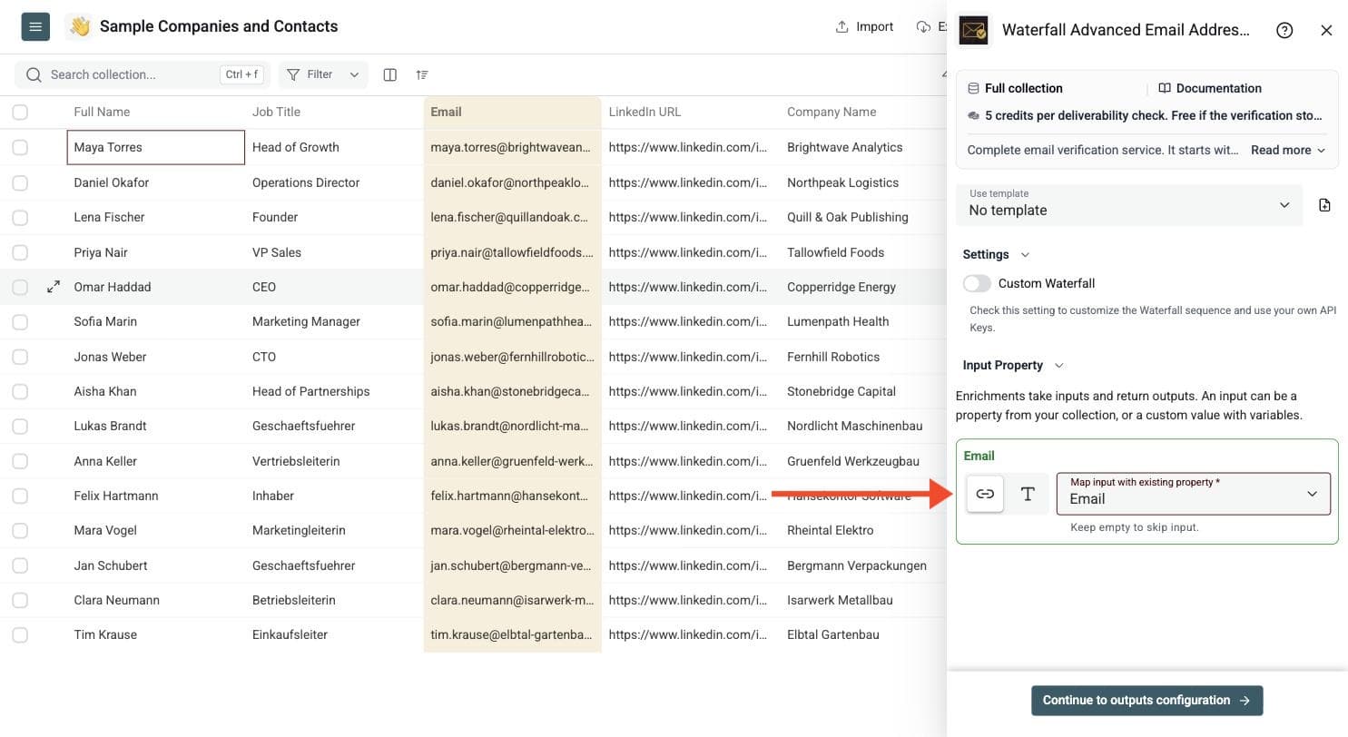
Task: Collapse the Settings section
Action: (x=996, y=254)
